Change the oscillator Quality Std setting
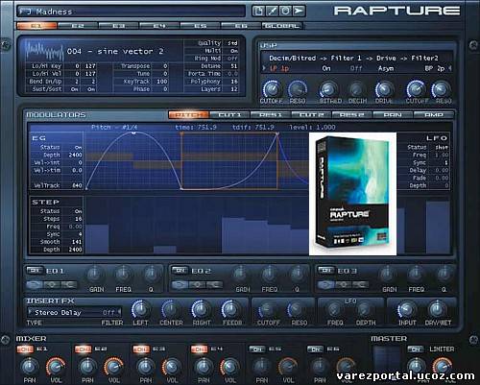 pos(232,43)
